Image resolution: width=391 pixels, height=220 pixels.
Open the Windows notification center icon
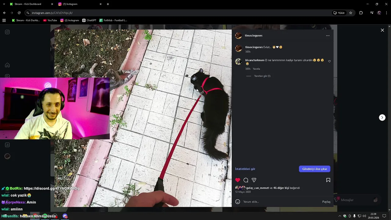coord(384,216)
